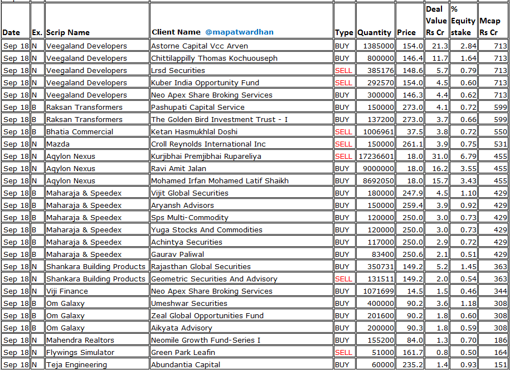Click client Aikyata Advisory
The height and width of the screenshot is (370, 510).
[182, 328]
